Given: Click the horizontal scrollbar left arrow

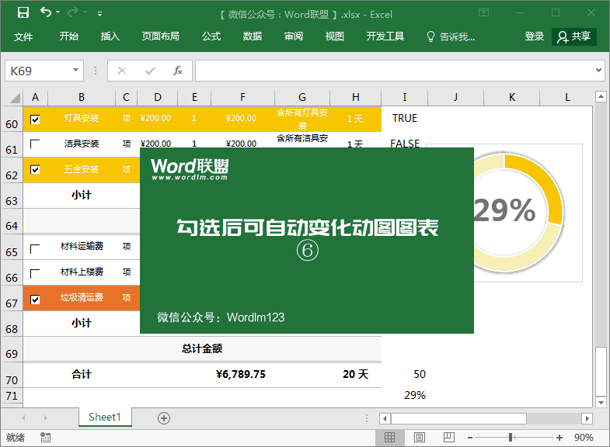Looking at the screenshot, I should point(385,418).
